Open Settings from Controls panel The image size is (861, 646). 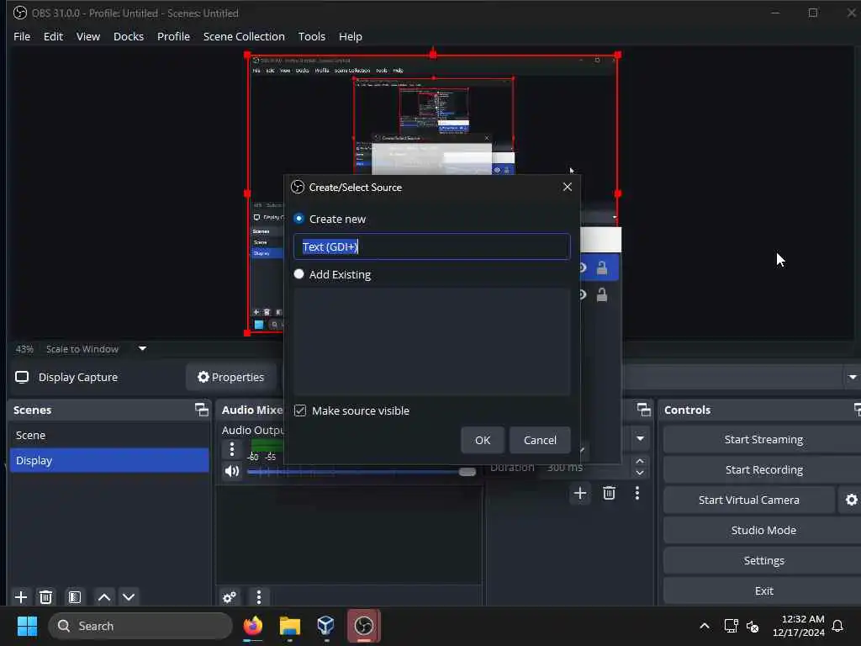pos(763,560)
